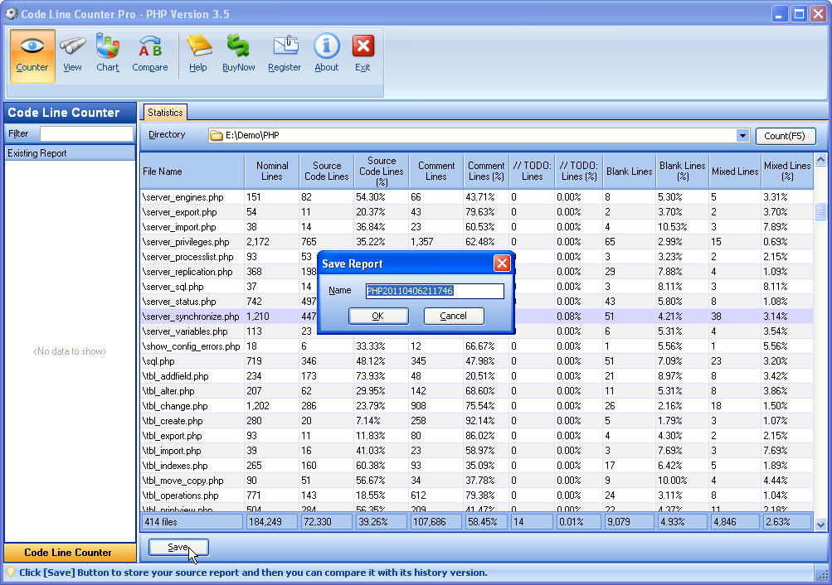Open the About info icon
This screenshot has height=585, width=832.
pos(326,56)
